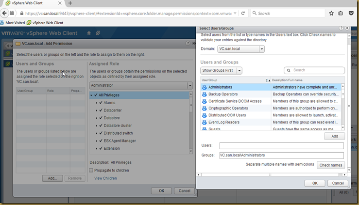Sort by User/Group column header
The width and height of the screenshot is (359, 205).
(x=236, y=80)
